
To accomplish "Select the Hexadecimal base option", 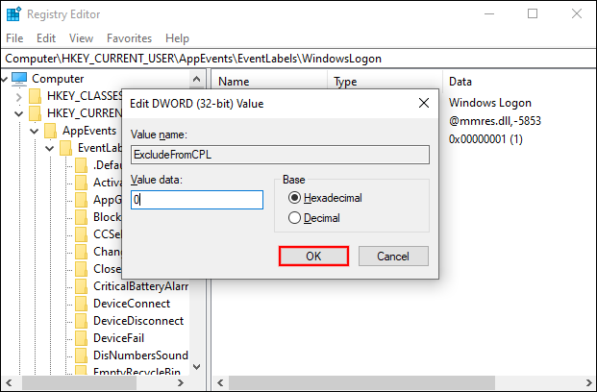I will pos(295,198).
